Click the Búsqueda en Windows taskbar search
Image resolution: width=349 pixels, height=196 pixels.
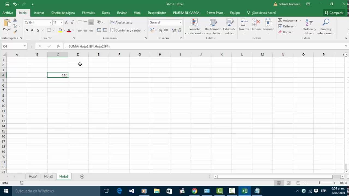pos(56,191)
